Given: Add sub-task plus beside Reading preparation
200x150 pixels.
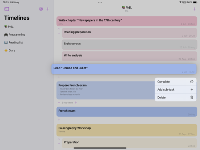Looking at the screenshot, I should (x=59, y=33).
